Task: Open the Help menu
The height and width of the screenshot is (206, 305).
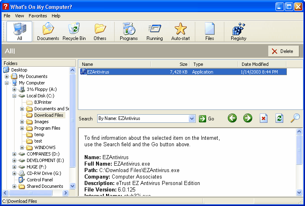Action: 56,16
